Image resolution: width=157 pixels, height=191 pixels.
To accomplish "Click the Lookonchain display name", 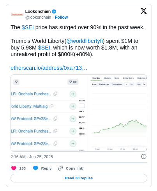I will tap(38, 11).
